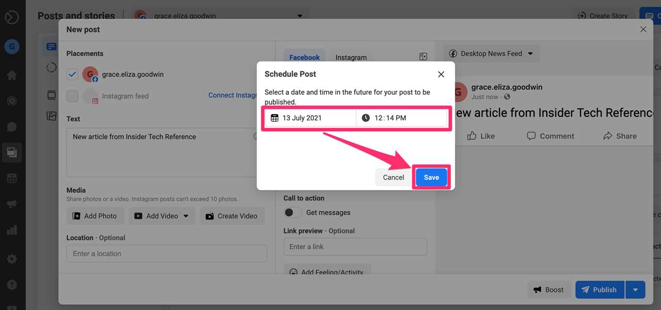This screenshot has height=310, width=661.
Task: Open the Monetization megaphone sidebar icon
Action: click(12, 204)
